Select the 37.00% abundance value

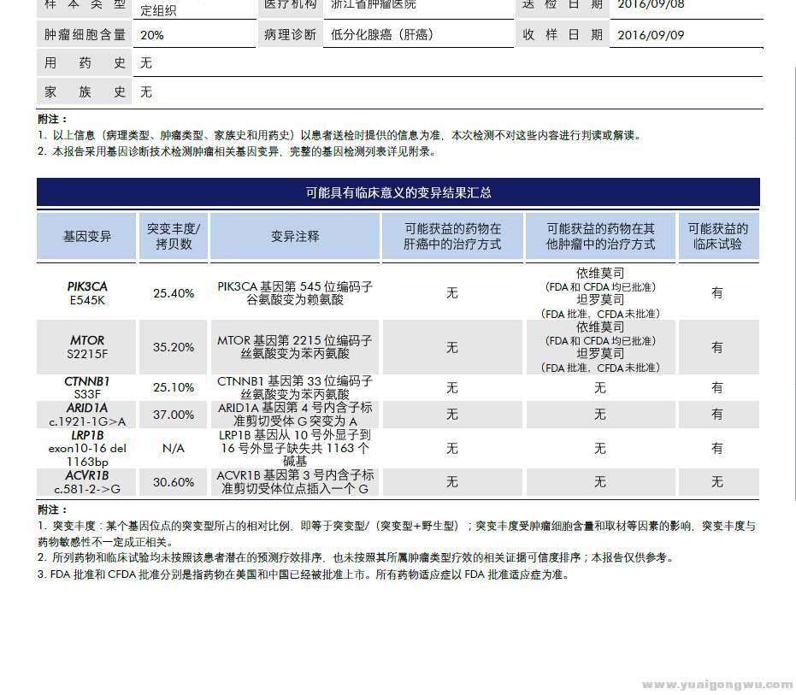click(174, 415)
